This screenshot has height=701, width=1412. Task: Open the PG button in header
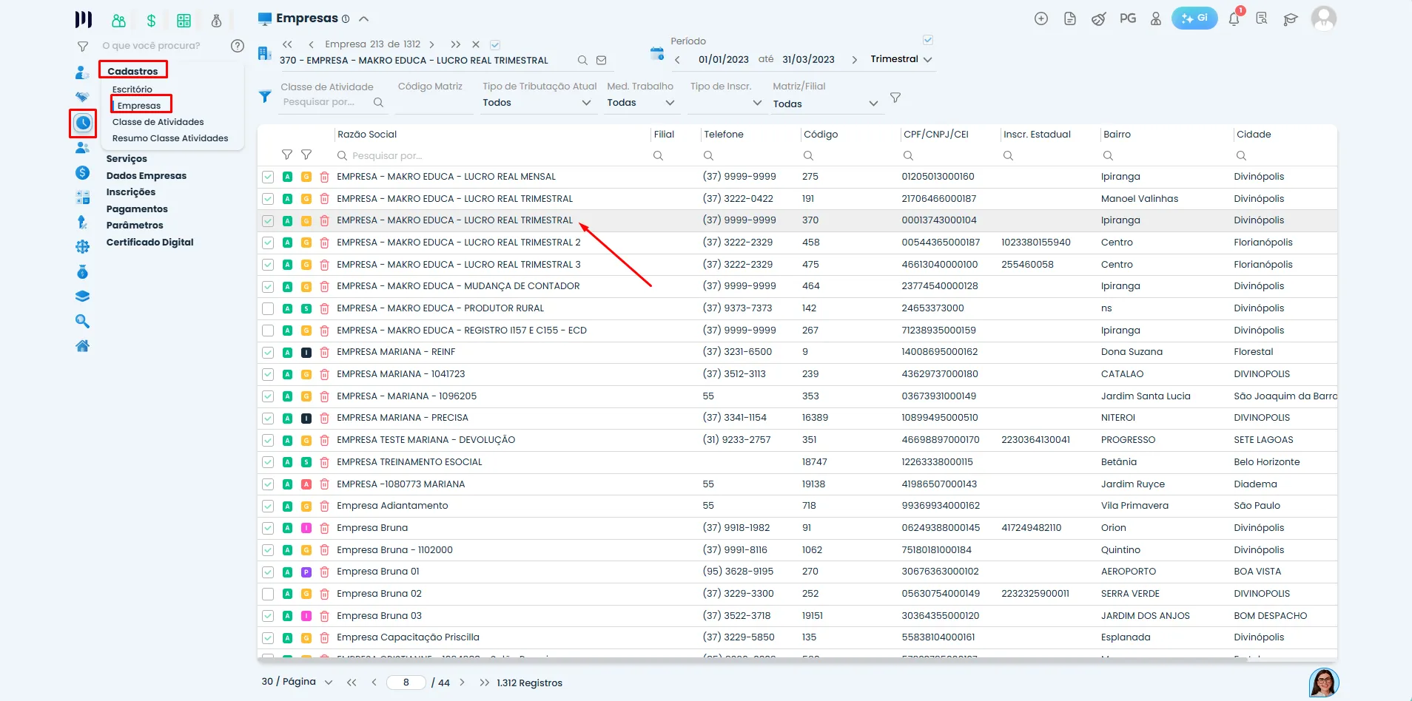[1128, 18]
